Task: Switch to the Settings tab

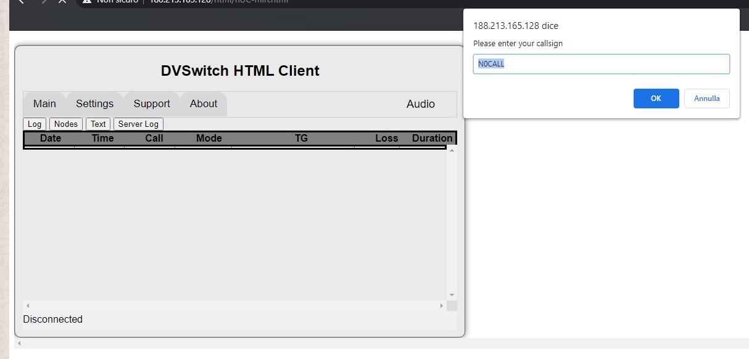Action: pos(94,103)
